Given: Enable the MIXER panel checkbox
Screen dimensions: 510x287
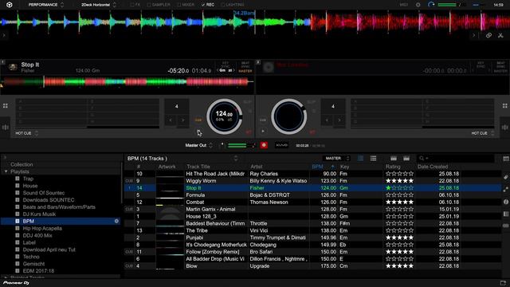Looking at the screenshot, I should click(179, 5).
